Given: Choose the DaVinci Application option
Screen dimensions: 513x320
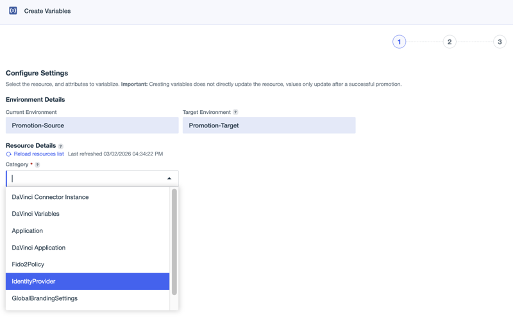Looking at the screenshot, I should (x=88, y=248).
